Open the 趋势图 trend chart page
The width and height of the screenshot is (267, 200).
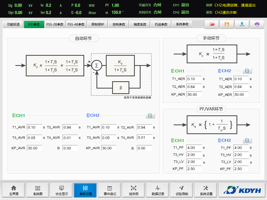click(133, 190)
